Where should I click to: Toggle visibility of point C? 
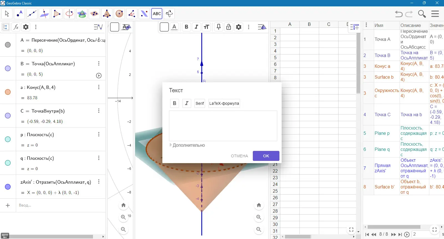coord(8,116)
